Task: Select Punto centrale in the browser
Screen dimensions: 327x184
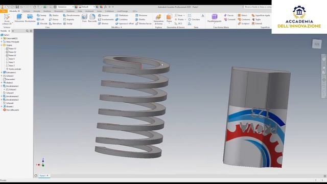Action: [x=14, y=69]
